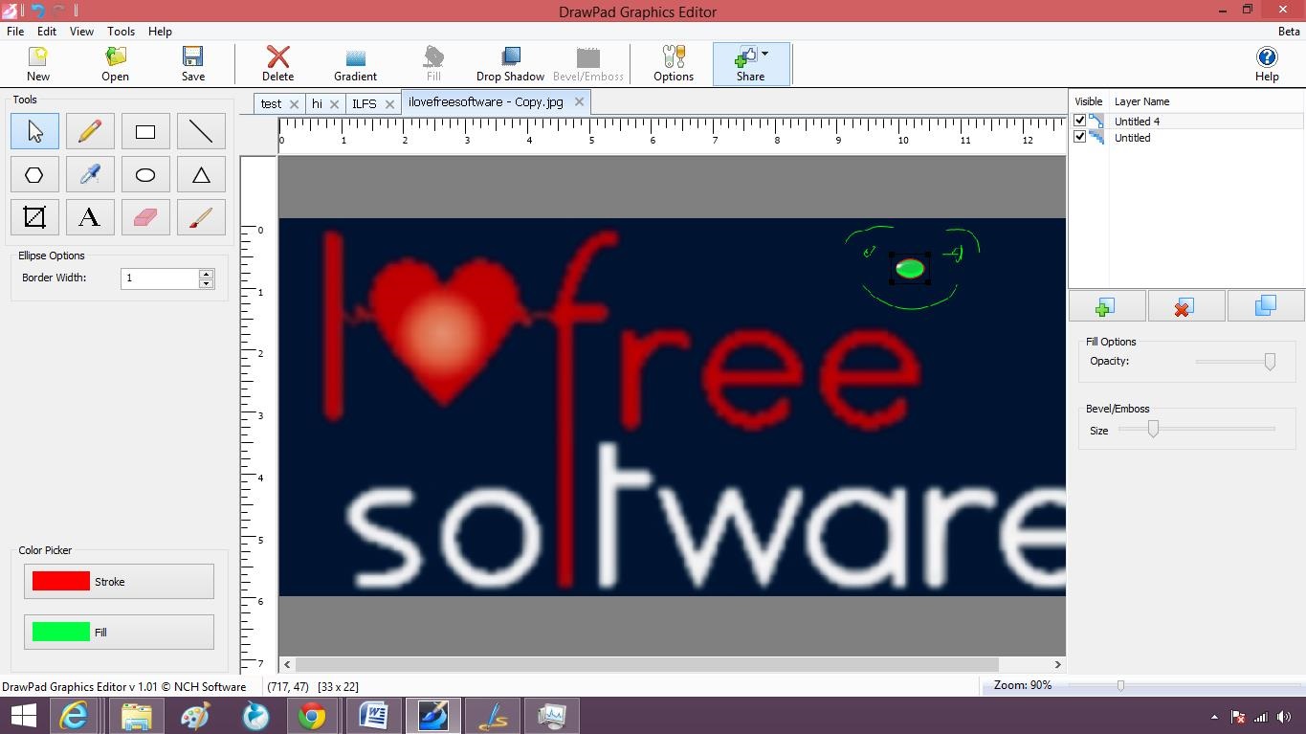
Task: Open the Fill color picker
Action: pyautogui.click(x=119, y=632)
